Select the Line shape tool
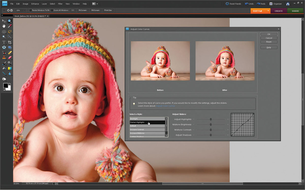The height and width of the screenshot is (190, 305). coord(4,73)
